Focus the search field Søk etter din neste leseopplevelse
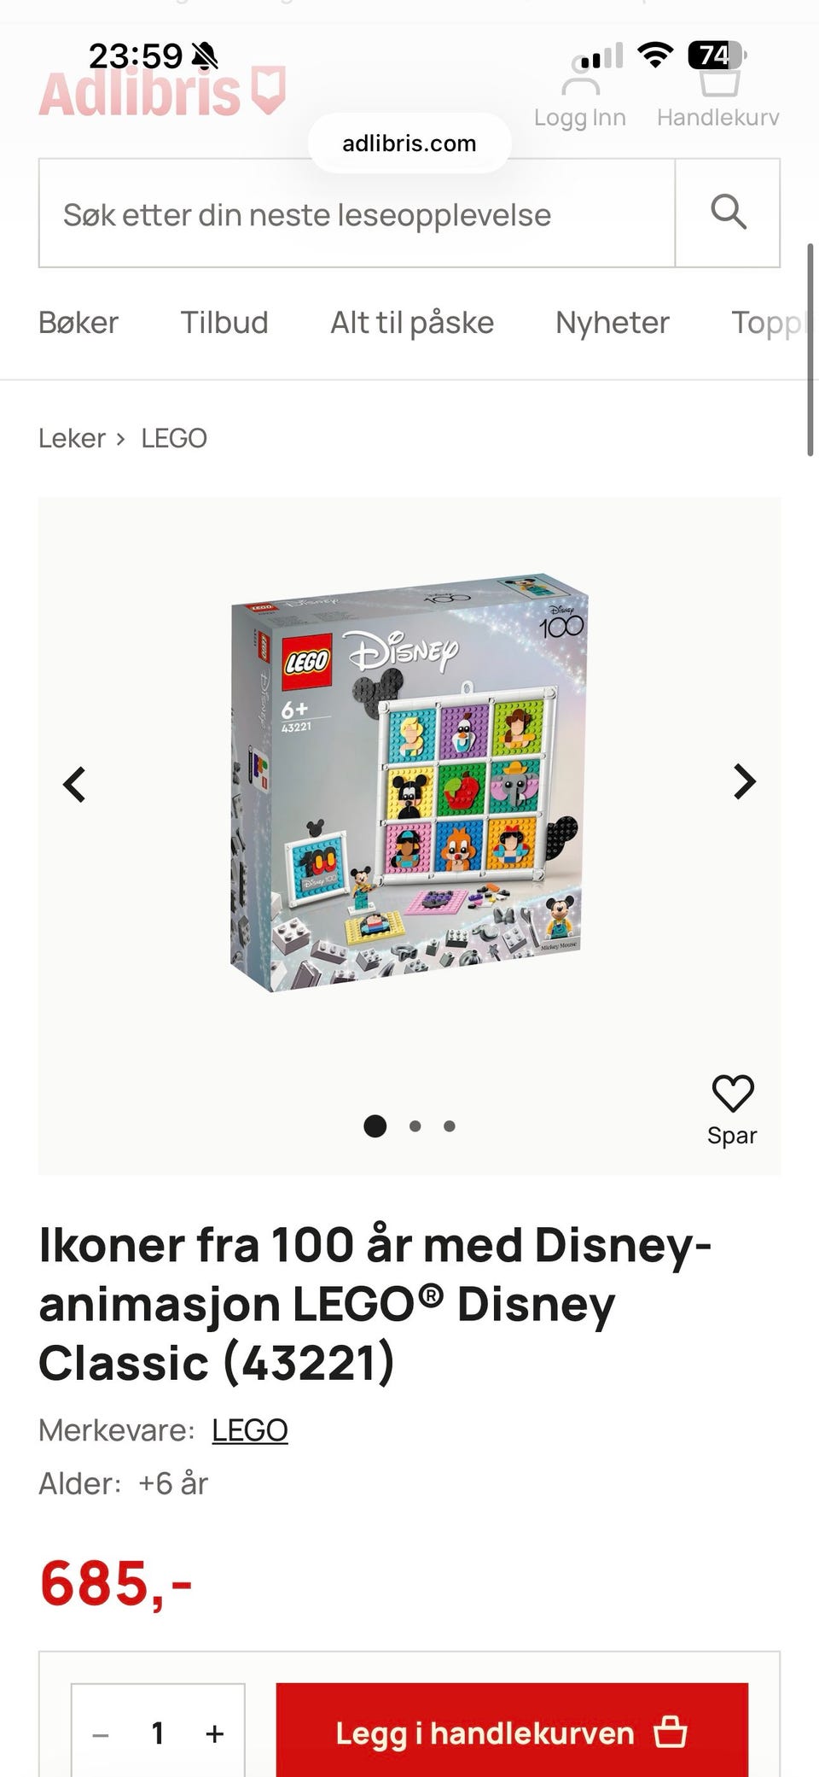819x1777 pixels. coord(357,213)
